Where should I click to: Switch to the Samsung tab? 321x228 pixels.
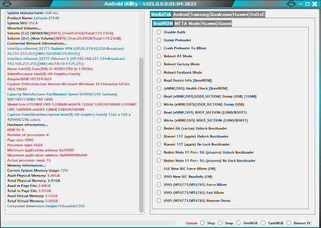point(200,14)
